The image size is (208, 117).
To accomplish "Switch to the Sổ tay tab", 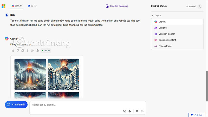I will tap(32, 6).
